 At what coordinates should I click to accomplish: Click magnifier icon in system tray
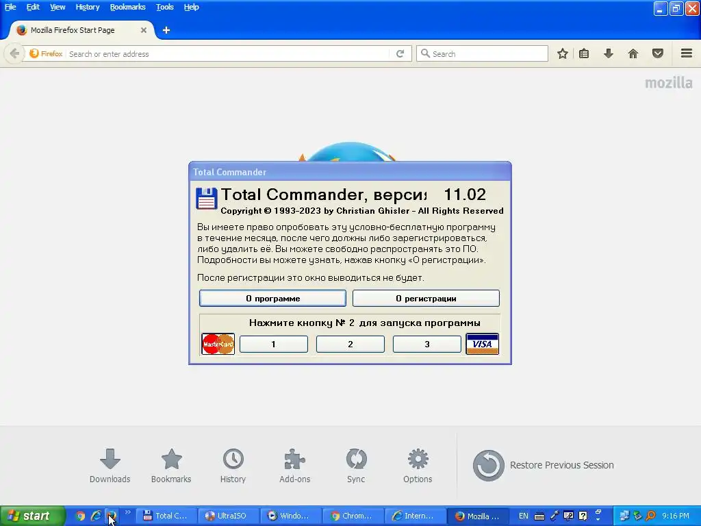[x=651, y=516]
